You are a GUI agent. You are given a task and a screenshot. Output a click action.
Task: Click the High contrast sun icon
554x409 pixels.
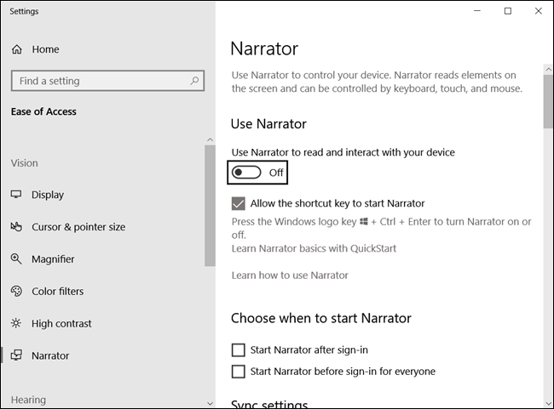(x=16, y=323)
